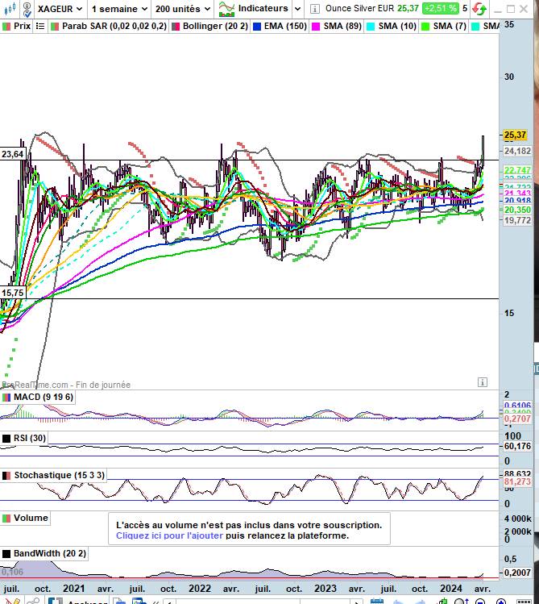Click the 'Cliquez ici pour l'ajouter' link

point(169,535)
